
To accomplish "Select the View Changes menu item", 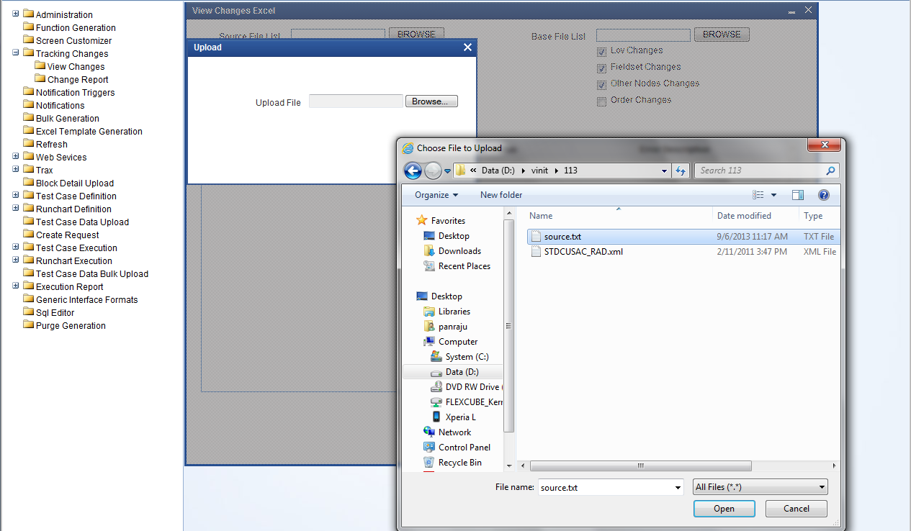I will 76,66.
